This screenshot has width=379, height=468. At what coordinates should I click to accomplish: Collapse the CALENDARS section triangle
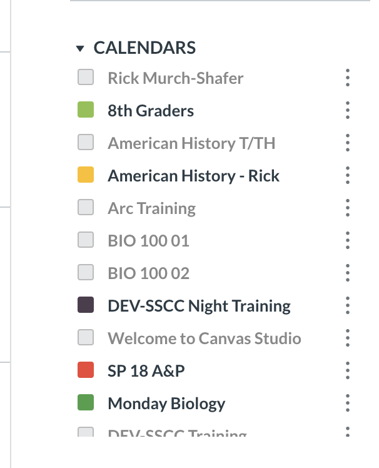[79, 48]
